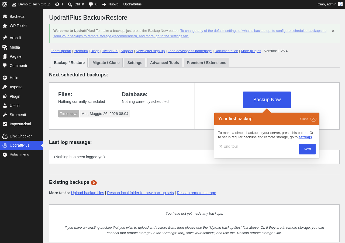This screenshot has height=243, width=345.
Task: Click the Backup Now button
Action: click(267, 100)
